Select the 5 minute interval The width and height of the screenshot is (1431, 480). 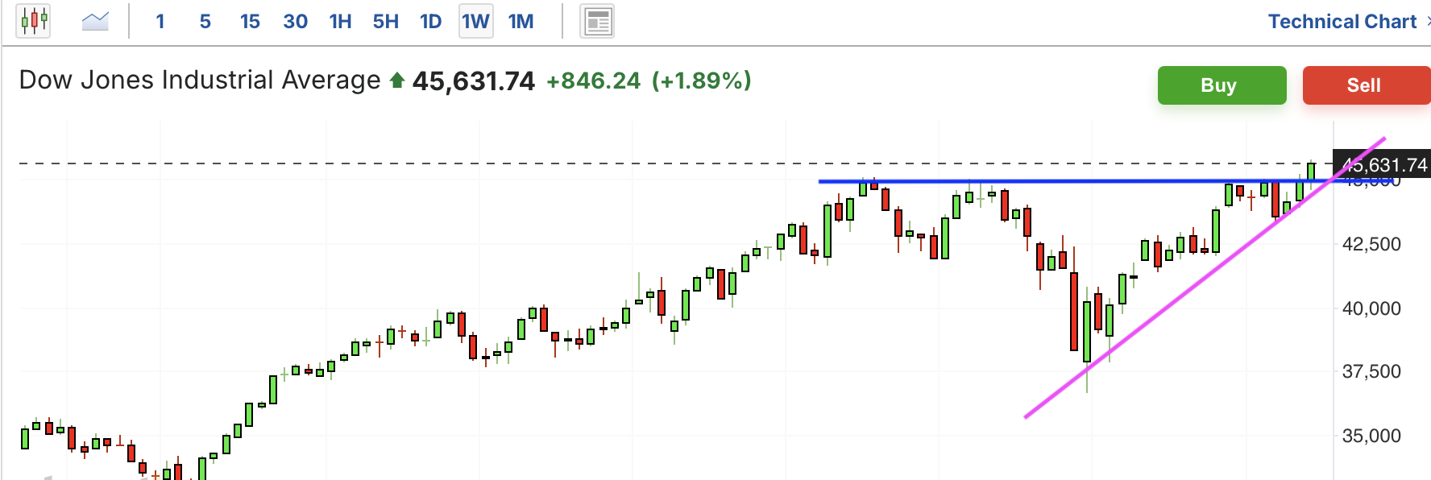pyautogui.click(x=205, y=22)
